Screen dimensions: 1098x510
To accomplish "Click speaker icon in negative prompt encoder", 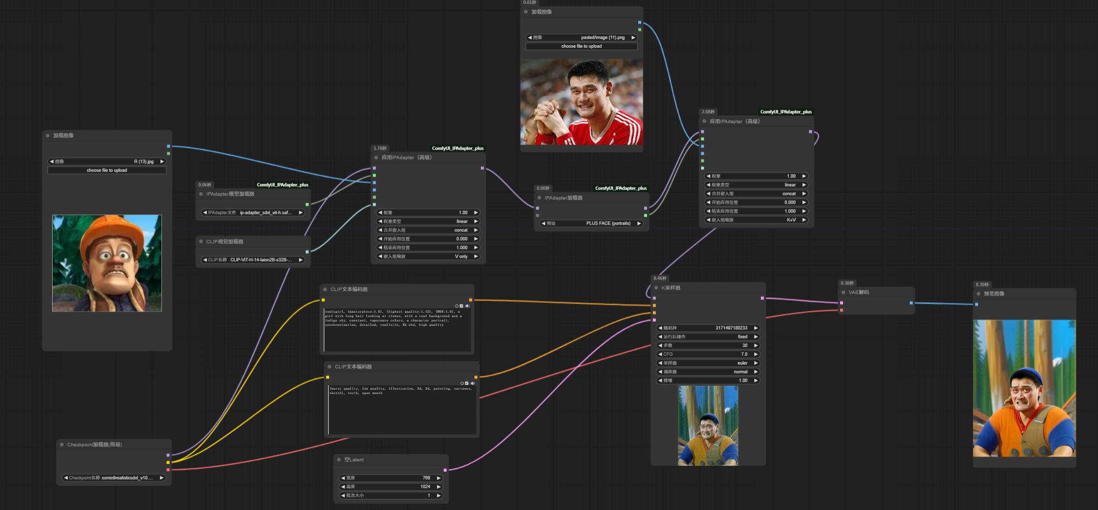I will (472, 383).
